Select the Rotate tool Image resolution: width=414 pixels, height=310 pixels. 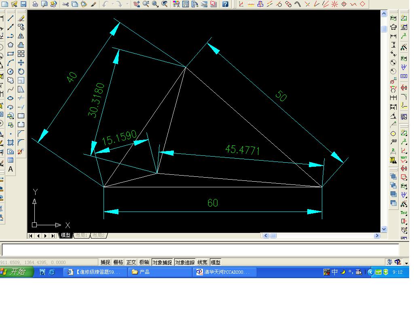pyautogui.click(x=21, y=71)
